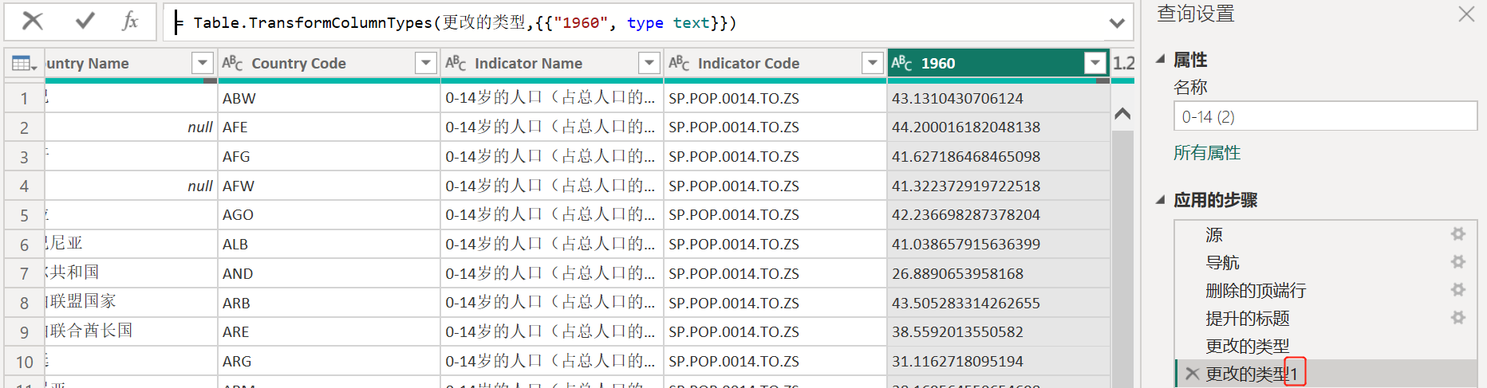Open settings gear for 源 step

tap(1457, 234)
